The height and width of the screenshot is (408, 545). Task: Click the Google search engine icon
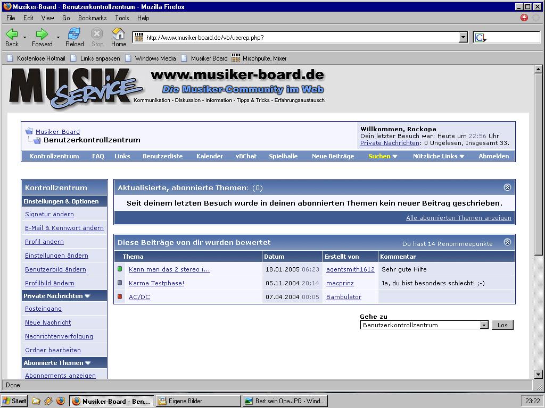tap(481, 38)
